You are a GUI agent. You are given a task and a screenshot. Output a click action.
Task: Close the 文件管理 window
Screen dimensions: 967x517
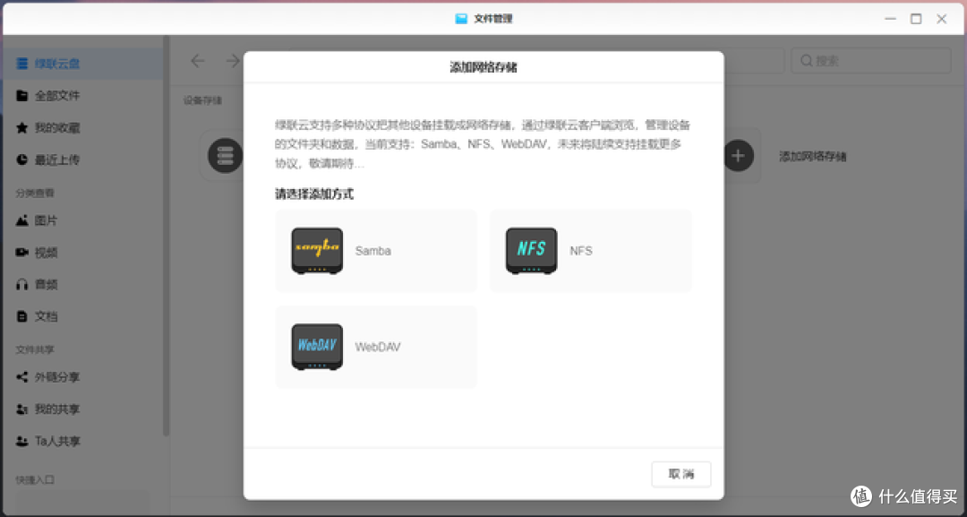(x=942, y=19)
